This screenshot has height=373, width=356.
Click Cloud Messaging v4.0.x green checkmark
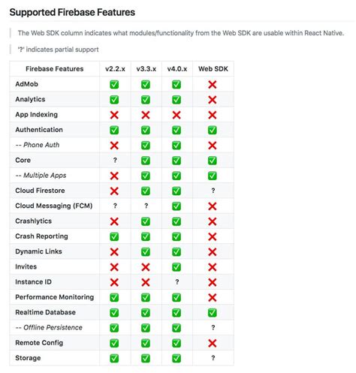tap(176, 206)
